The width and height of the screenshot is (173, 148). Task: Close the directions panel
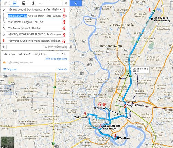[66, 3]
